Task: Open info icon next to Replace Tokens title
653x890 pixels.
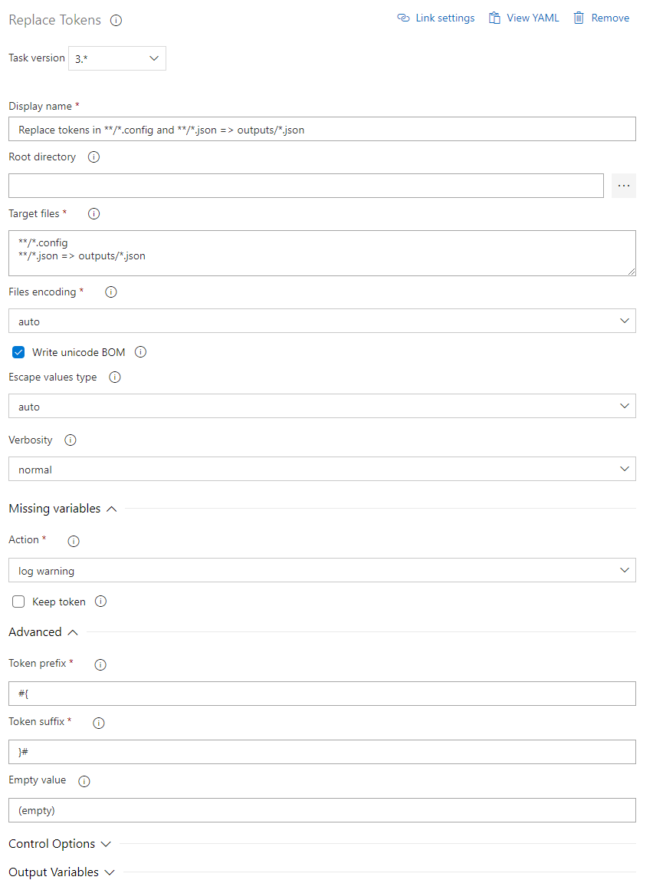Action: pyautogui.click(x=116, y=21)
